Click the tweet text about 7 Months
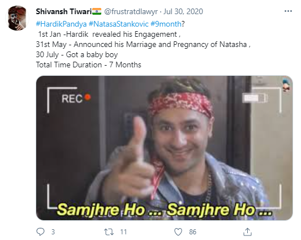The height and width of the screenshot is (240, 301). [x=88, y=65]
